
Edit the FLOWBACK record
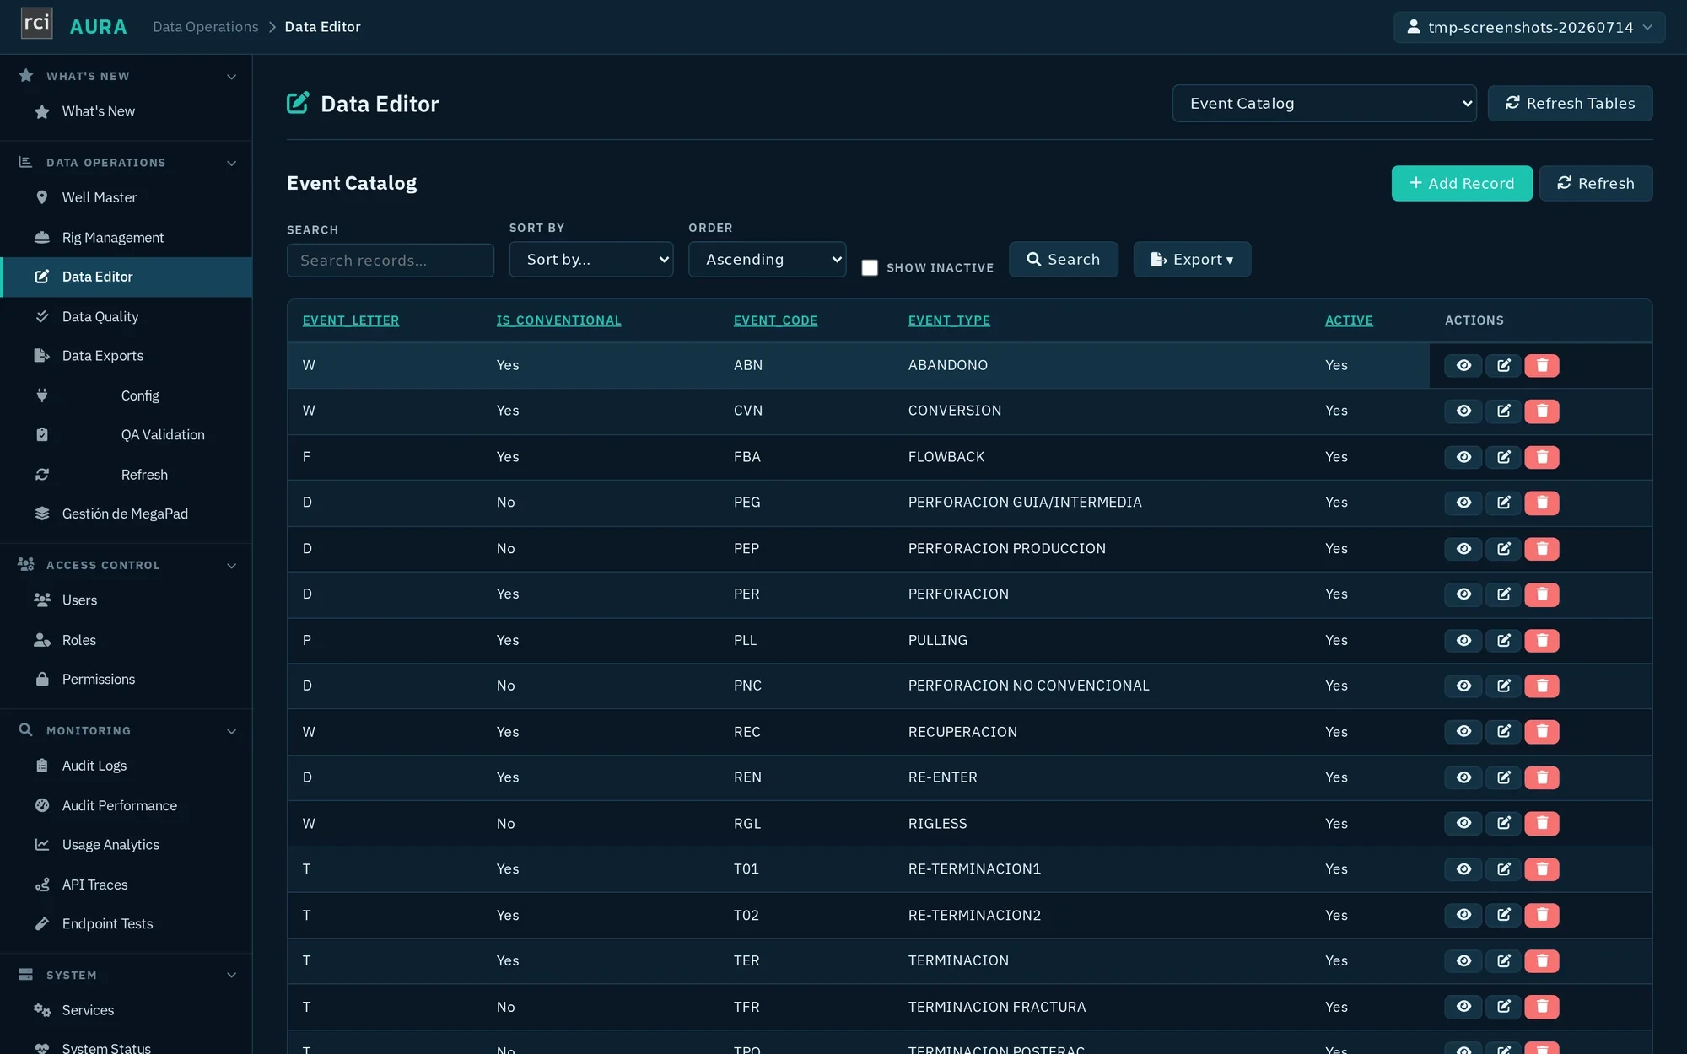coord(1503,457)
